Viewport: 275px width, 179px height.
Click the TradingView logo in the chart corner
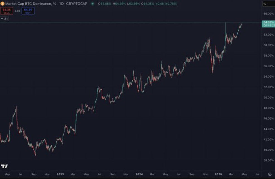pos(4,166)
